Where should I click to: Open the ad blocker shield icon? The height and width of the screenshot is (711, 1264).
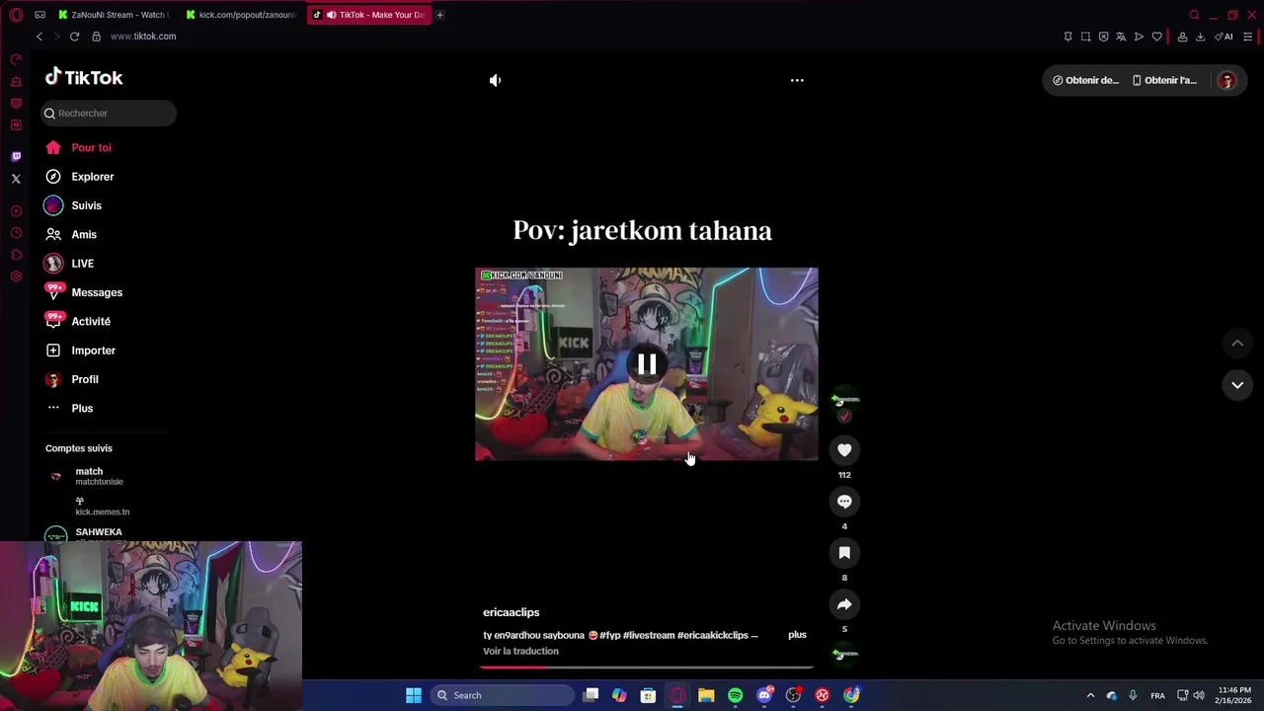coord(1103,37)
